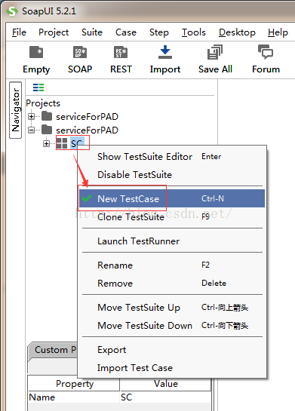Click the SC test suite grid icon
The height and width of the screenshot is (411, 295).
coord(62,143)
